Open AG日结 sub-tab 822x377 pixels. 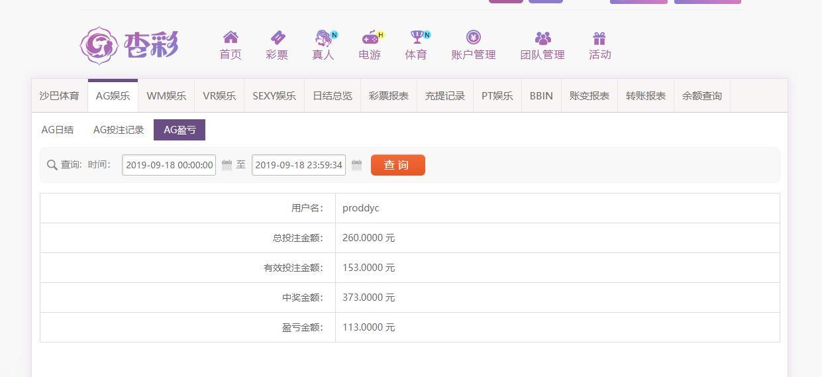pyautogui.click(x=58, y=130)
